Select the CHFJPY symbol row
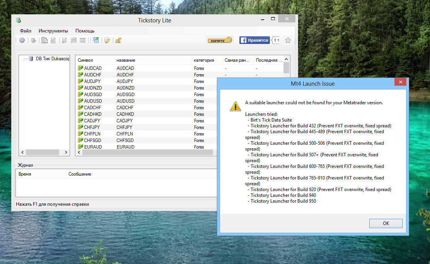Screen dimensions: 430x264 [x=146, y=127]
